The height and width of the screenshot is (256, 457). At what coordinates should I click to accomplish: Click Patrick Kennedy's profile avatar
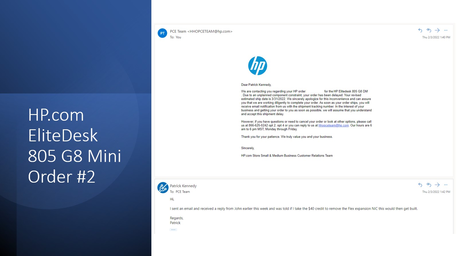click(x=163, y=188)
